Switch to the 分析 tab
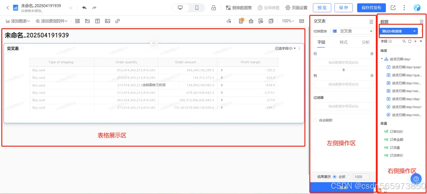The image size is (427, 194). [366, 42]
